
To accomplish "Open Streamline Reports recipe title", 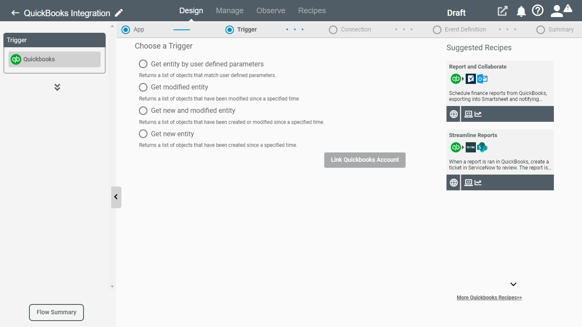I will point(473,135).
